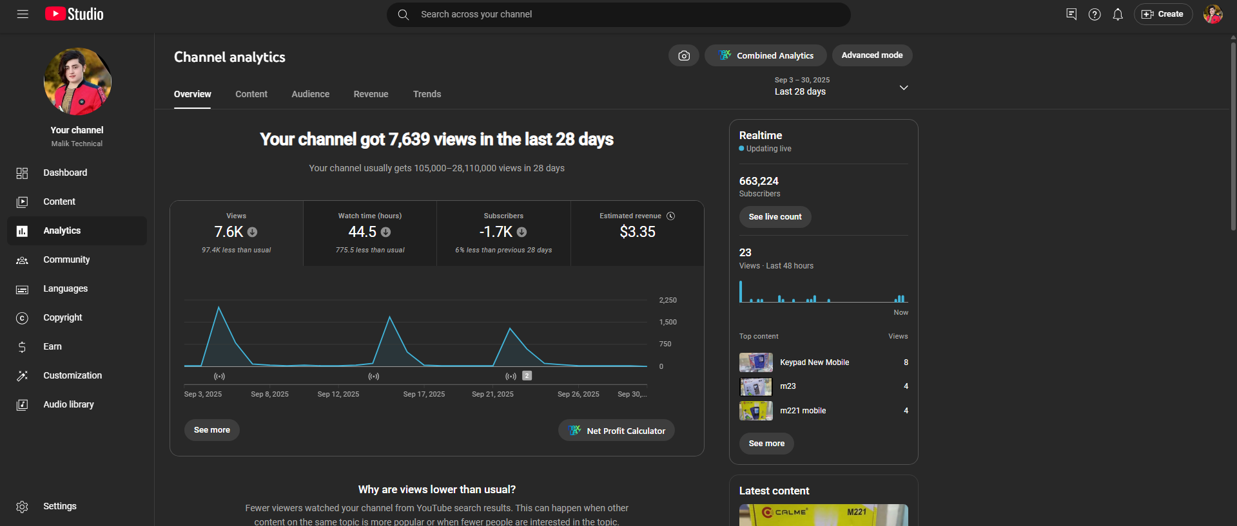
Task: Click See live count button
Action: coord(775,217)
